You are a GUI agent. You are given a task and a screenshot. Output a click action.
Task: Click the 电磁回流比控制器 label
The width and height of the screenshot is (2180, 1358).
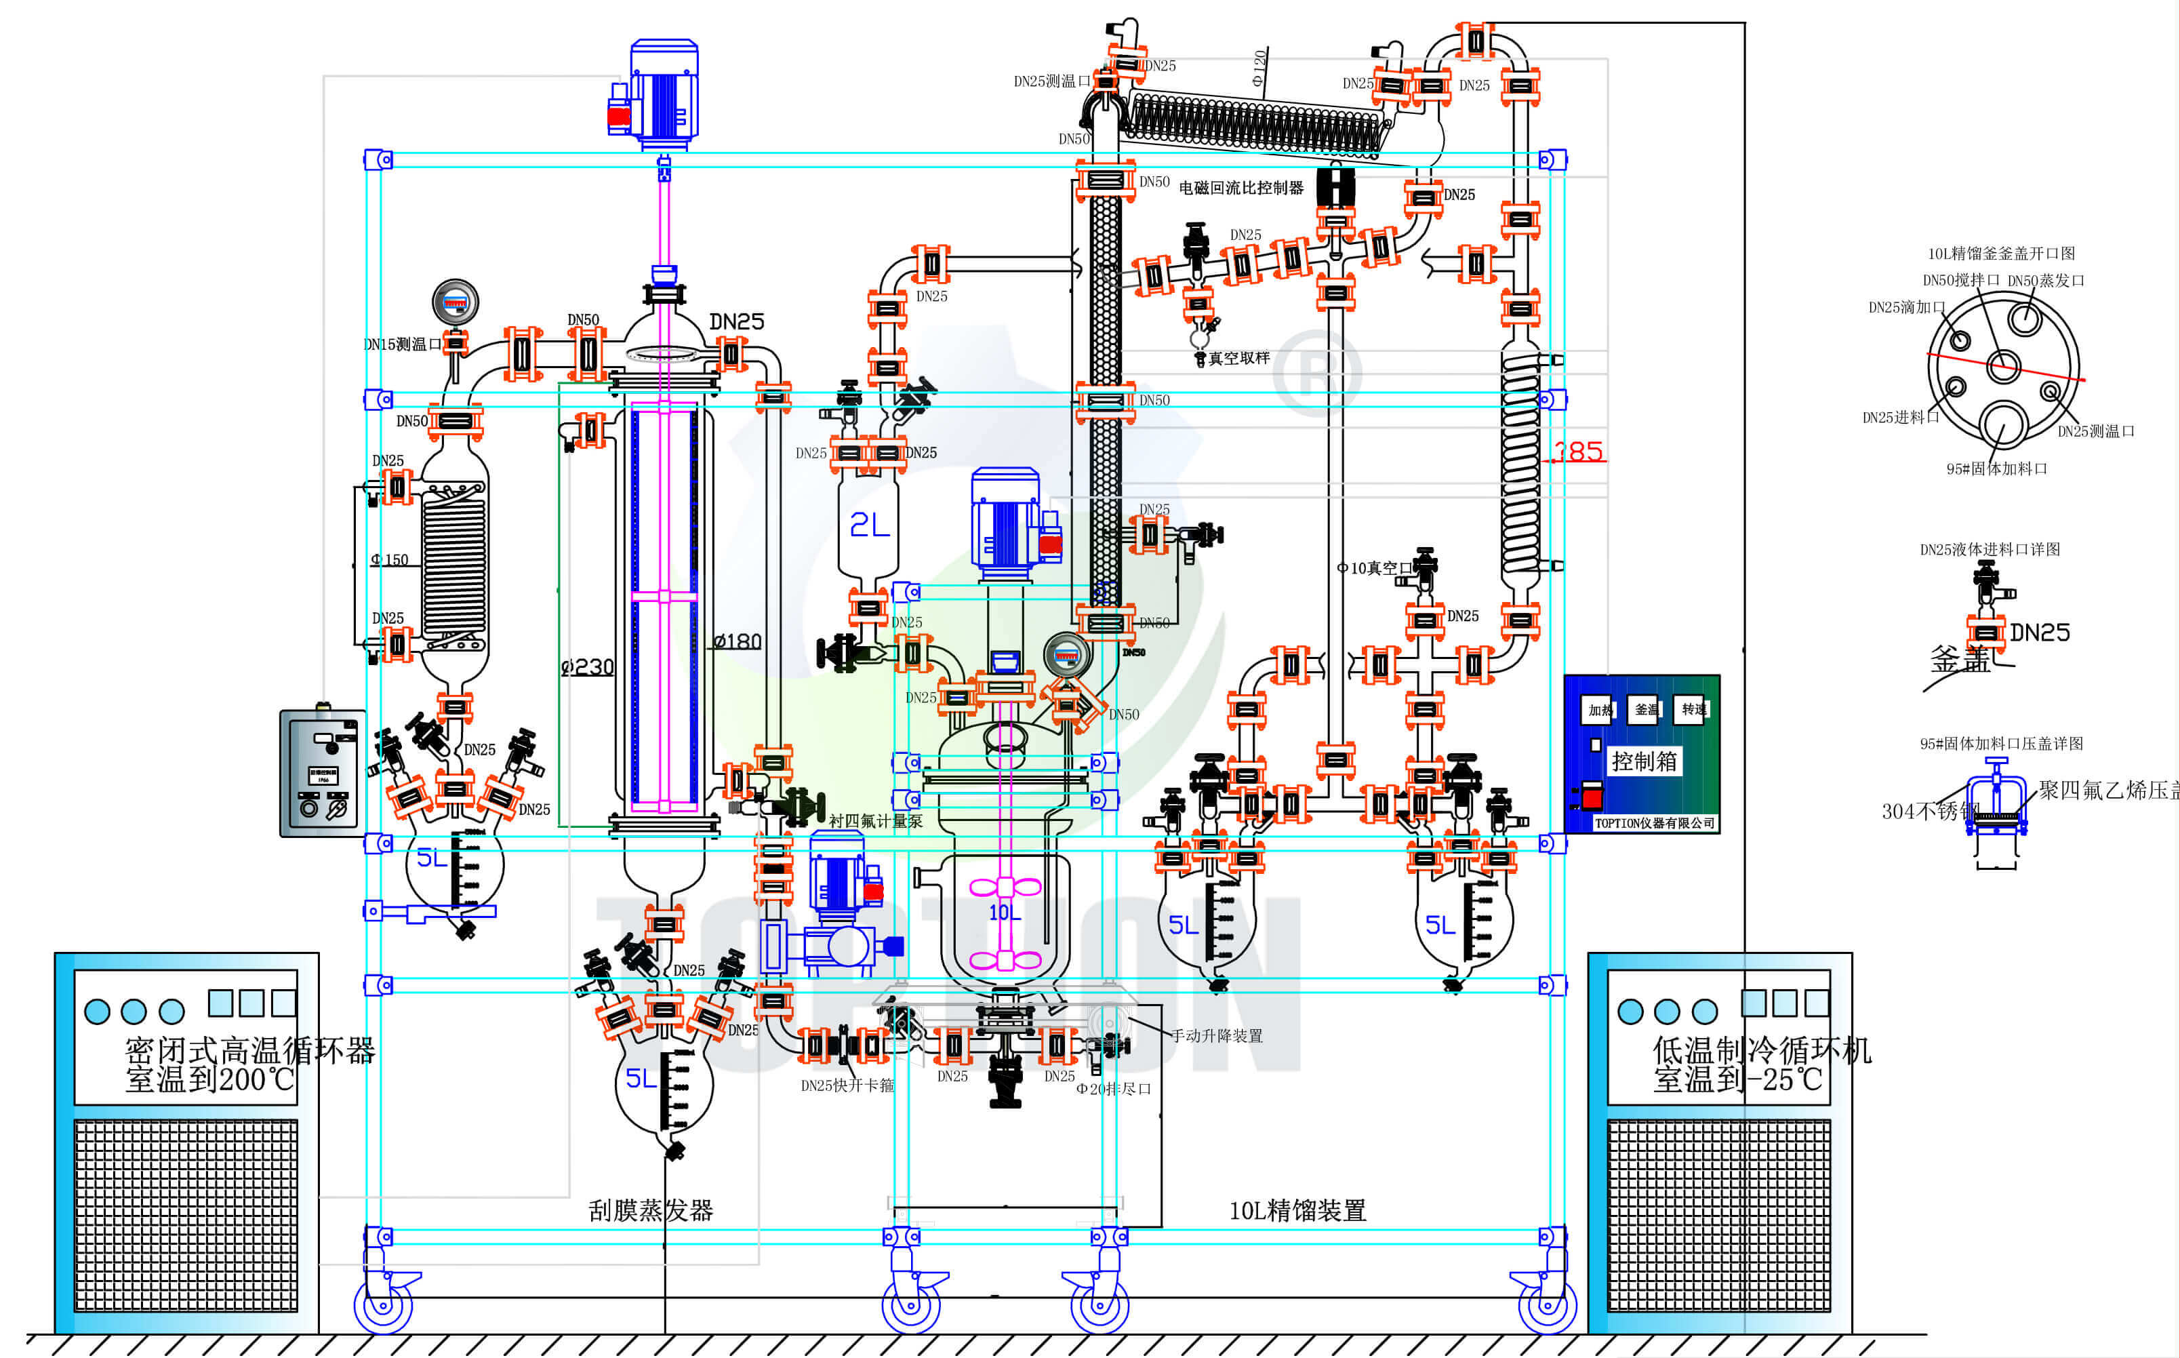point(1241,188)
